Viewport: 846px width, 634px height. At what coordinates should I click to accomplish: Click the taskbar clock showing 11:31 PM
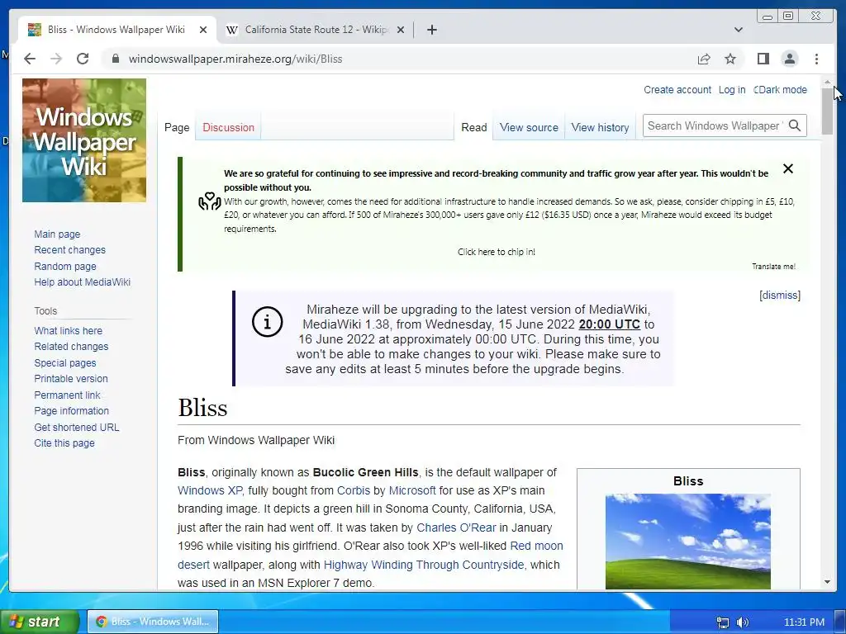(x=804, y=622)
